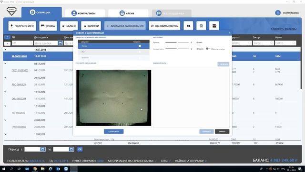Screen dimensions: 305x172
Task: Open the period start date calendar
Action: pyautogui.click(x=42, y=150)
